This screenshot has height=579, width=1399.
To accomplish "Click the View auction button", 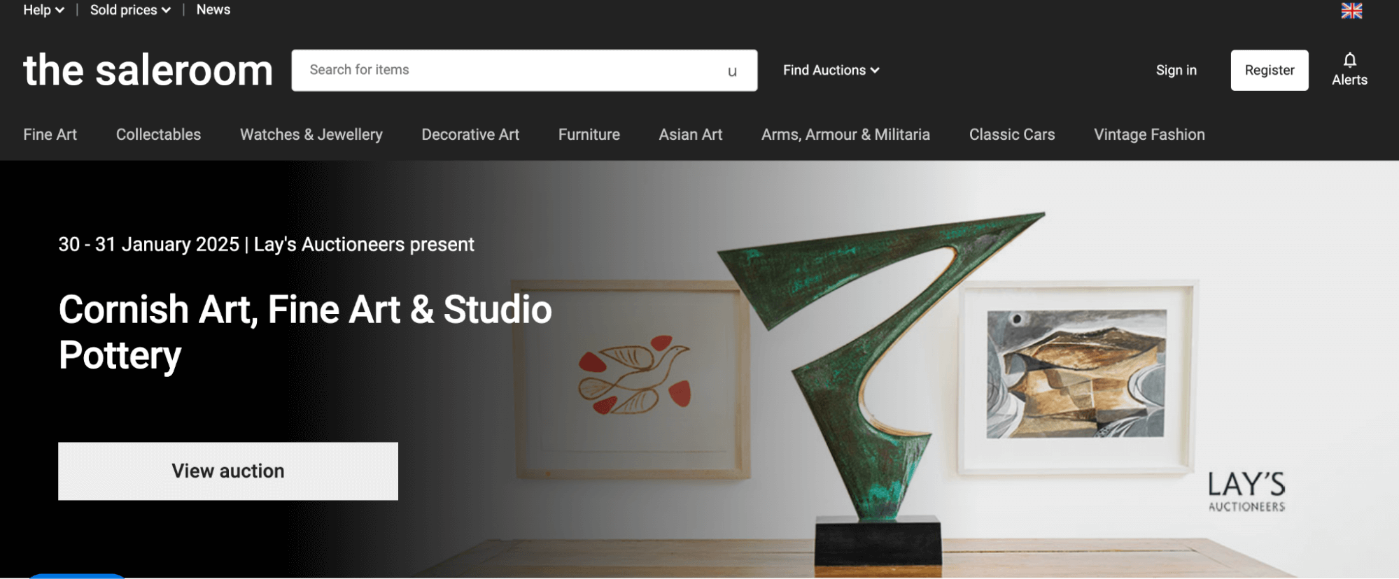I will click(228, 471).
